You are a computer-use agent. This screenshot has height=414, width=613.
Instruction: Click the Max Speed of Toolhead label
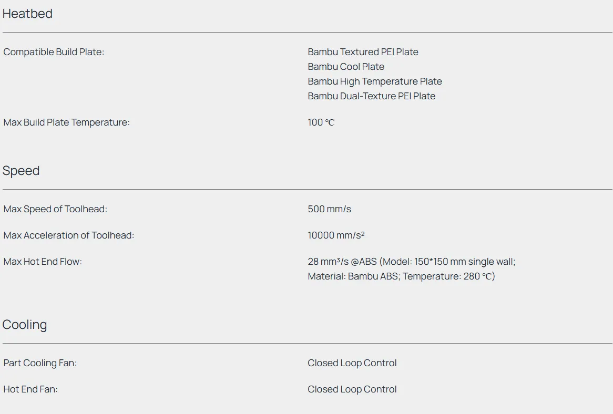pyautogui.click(x=55, y=209)
